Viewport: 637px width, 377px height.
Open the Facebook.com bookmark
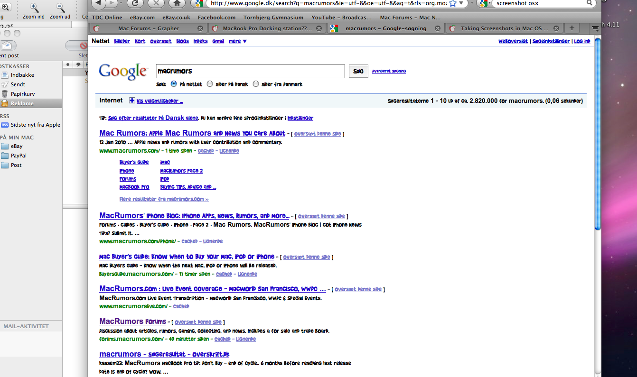[216, 18]
